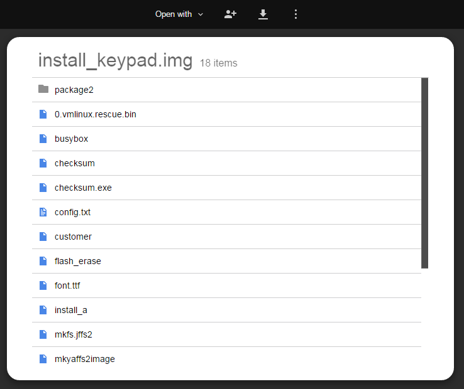Click the add people share icon
The image size is (464, 389).
pos(230,14)
